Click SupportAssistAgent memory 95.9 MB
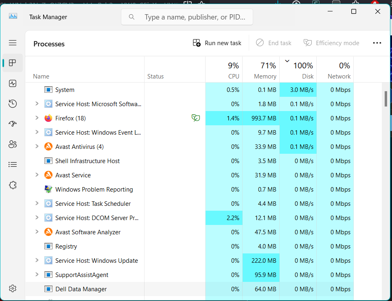 coord(265,275)
